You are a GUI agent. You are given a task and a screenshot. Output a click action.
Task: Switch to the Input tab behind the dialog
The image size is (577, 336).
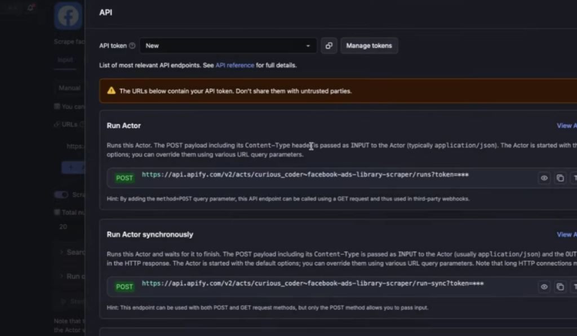click(65, 60)
